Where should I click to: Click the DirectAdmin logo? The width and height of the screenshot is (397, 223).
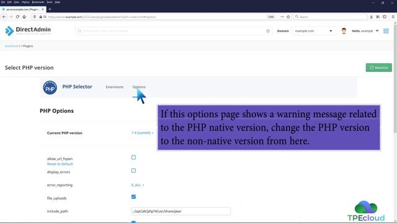pos(28,31)
